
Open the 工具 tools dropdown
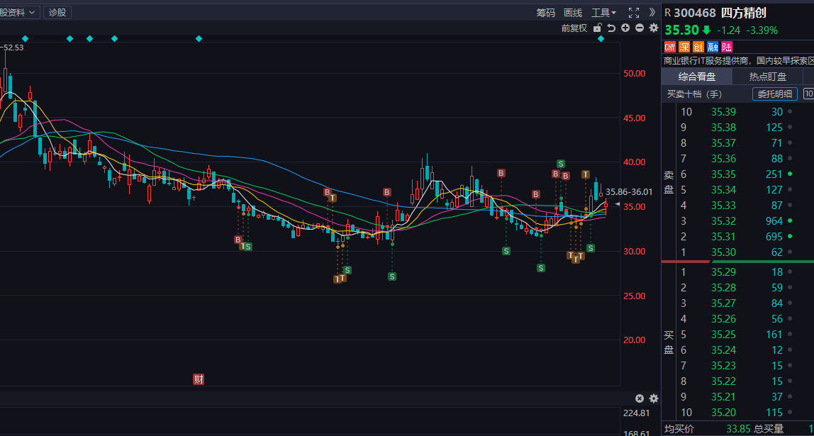603,13
